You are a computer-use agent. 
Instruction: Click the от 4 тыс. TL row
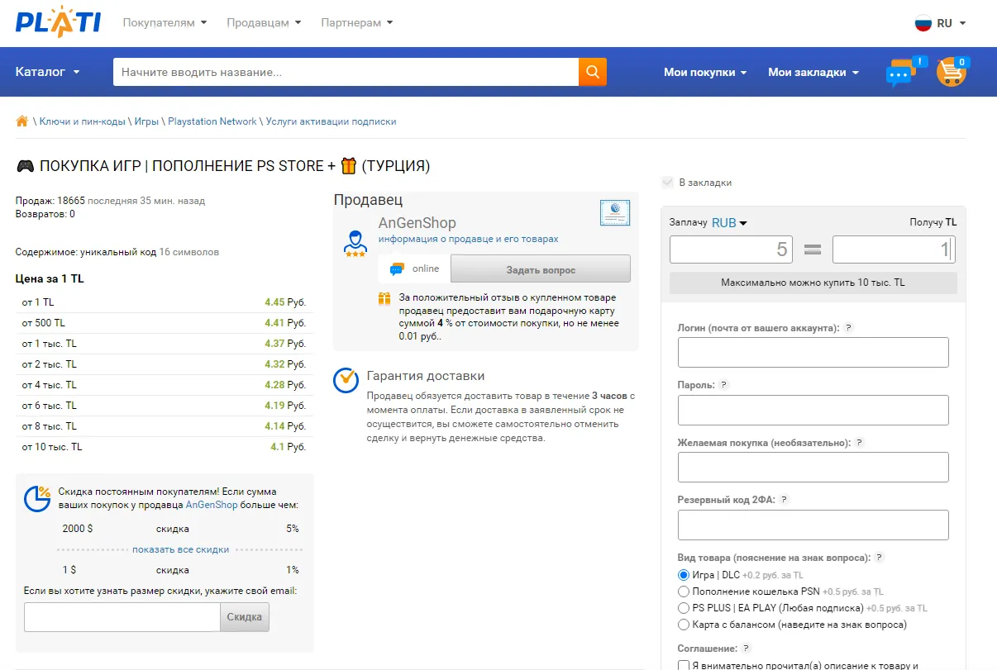pos(164,385)
